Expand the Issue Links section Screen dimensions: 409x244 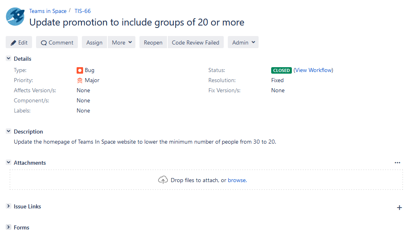point(8,206)
